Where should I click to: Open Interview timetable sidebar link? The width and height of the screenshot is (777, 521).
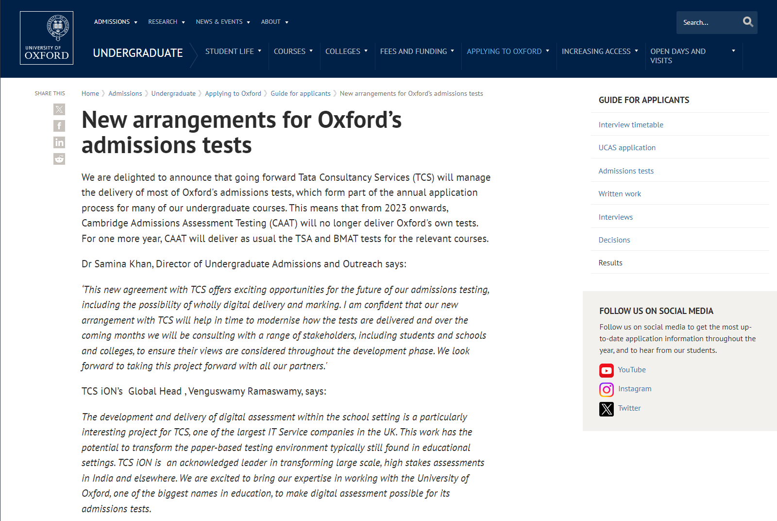click(631, 124)
